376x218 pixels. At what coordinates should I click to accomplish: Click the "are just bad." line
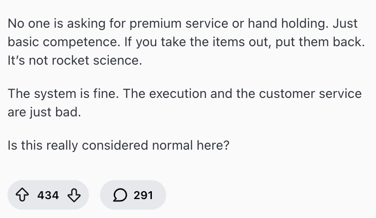click(44, 112)
